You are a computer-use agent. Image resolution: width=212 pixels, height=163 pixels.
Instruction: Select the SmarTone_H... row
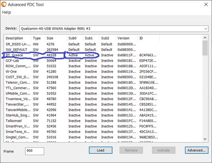(x=82, y=132)
